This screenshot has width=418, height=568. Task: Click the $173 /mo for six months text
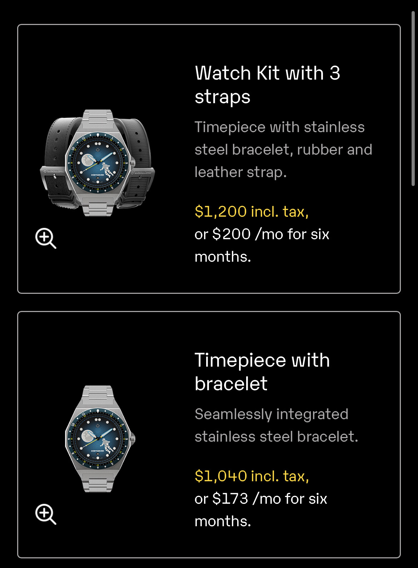click(x=261, y=510)
